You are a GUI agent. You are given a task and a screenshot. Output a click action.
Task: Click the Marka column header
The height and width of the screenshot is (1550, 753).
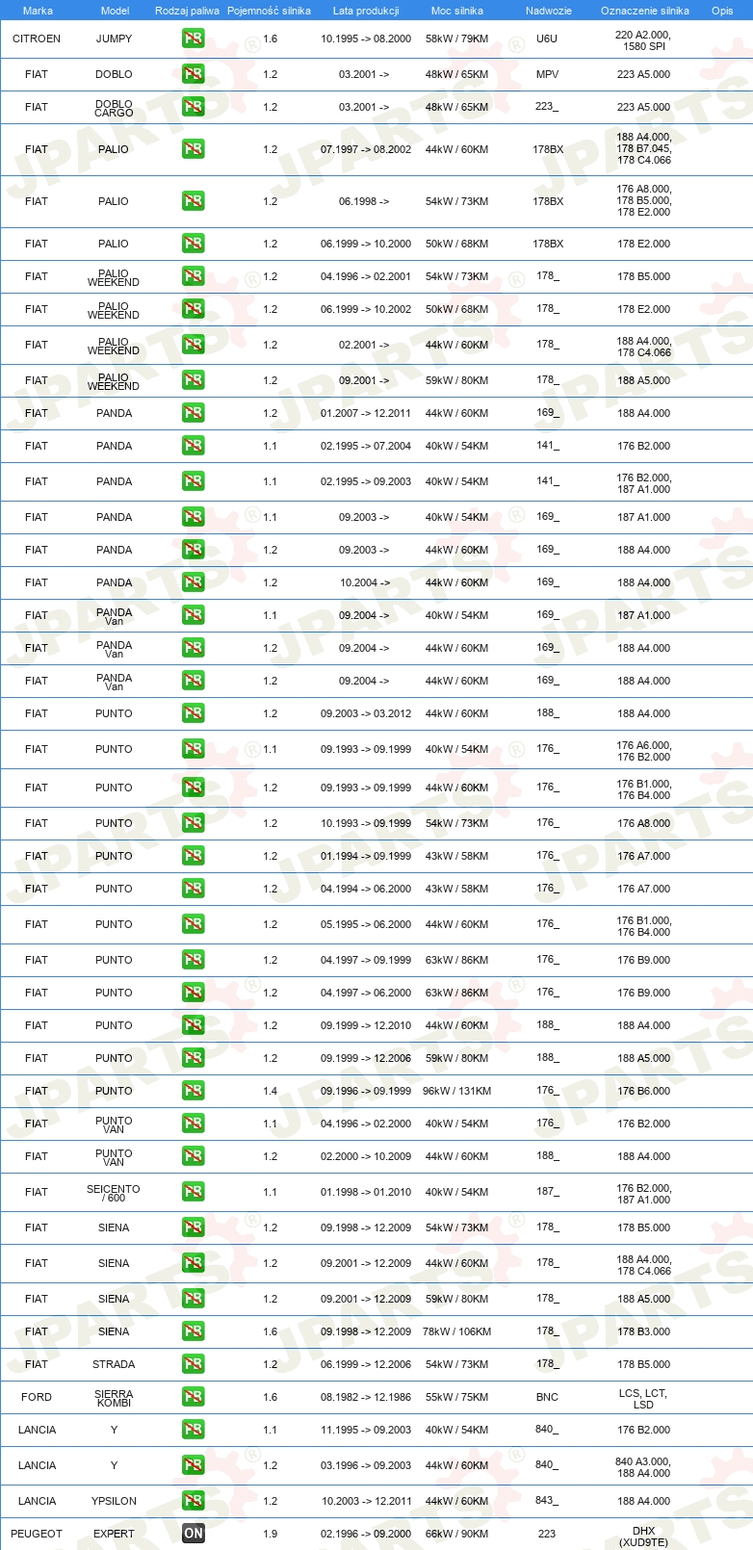[38, 11]
